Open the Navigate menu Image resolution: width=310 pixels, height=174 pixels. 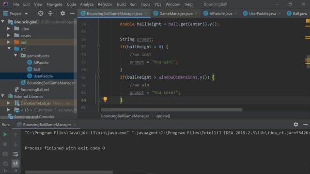(x=54, y=4)
